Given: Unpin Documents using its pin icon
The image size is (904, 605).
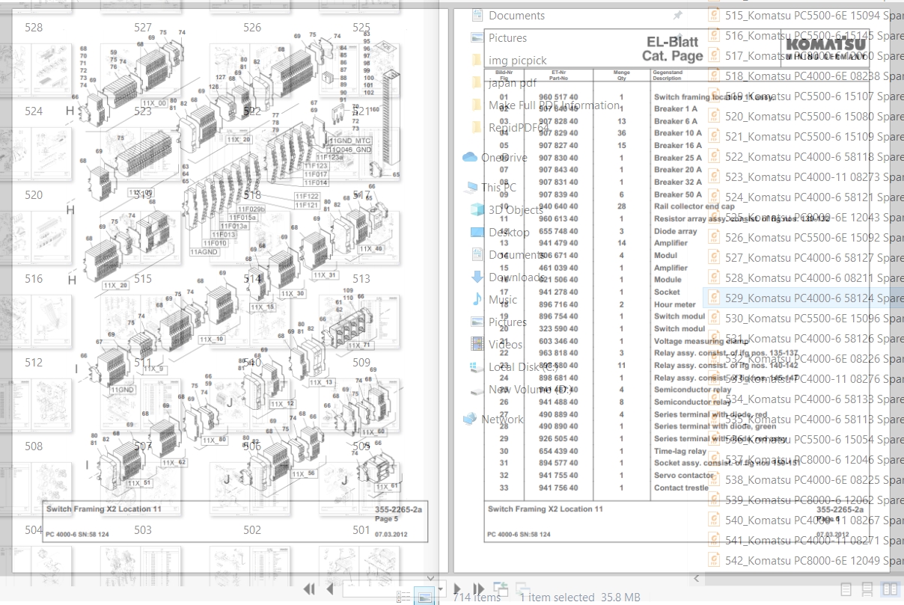Looking at the screenshot, I should [x=677, y=15].
